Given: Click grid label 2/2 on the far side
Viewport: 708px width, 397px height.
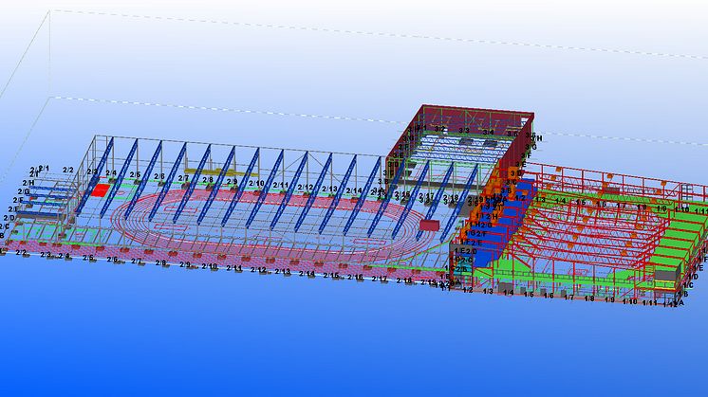Looking at the screenshot, I should 67,170.
